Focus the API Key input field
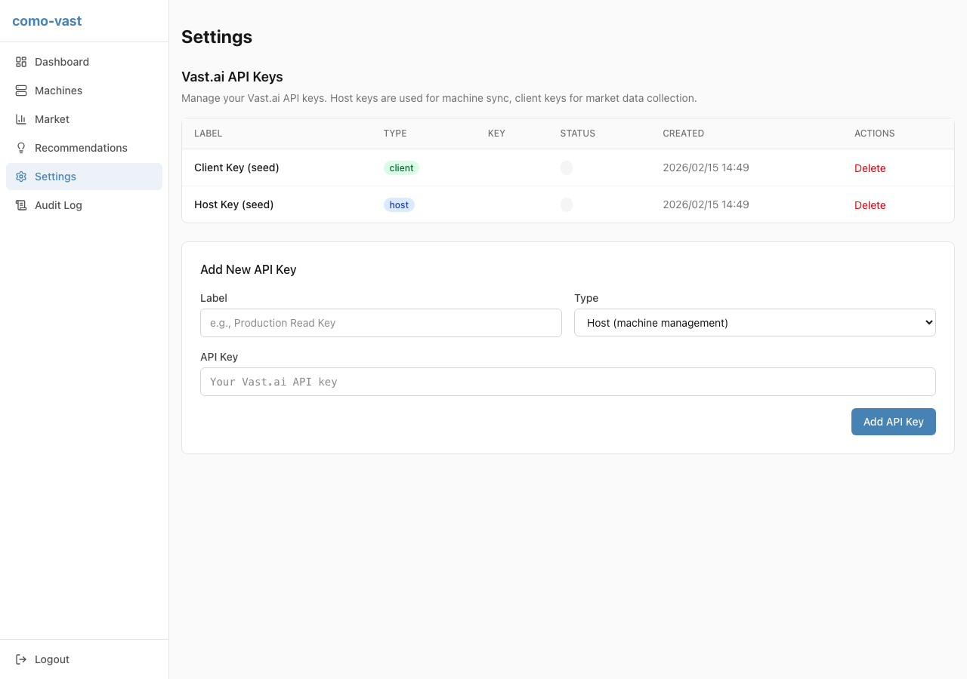This screenshot has width=967, height=679. pos(568,382)
